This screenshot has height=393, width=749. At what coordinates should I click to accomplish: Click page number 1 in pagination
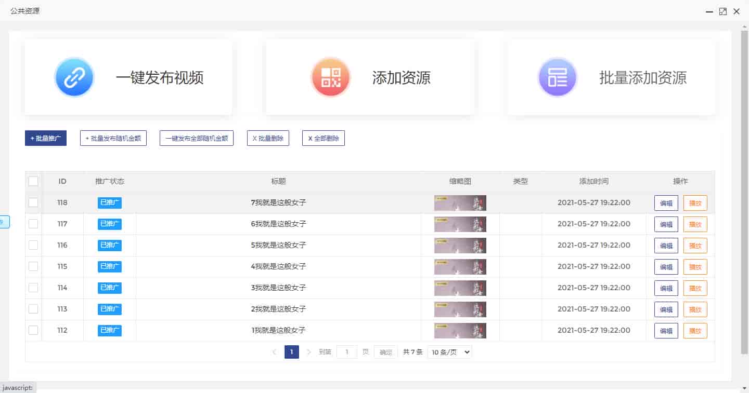(x=291, y=352)
